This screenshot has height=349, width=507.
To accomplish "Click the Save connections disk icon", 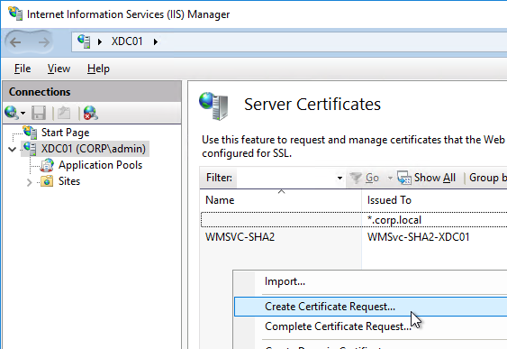I will 39,113.
